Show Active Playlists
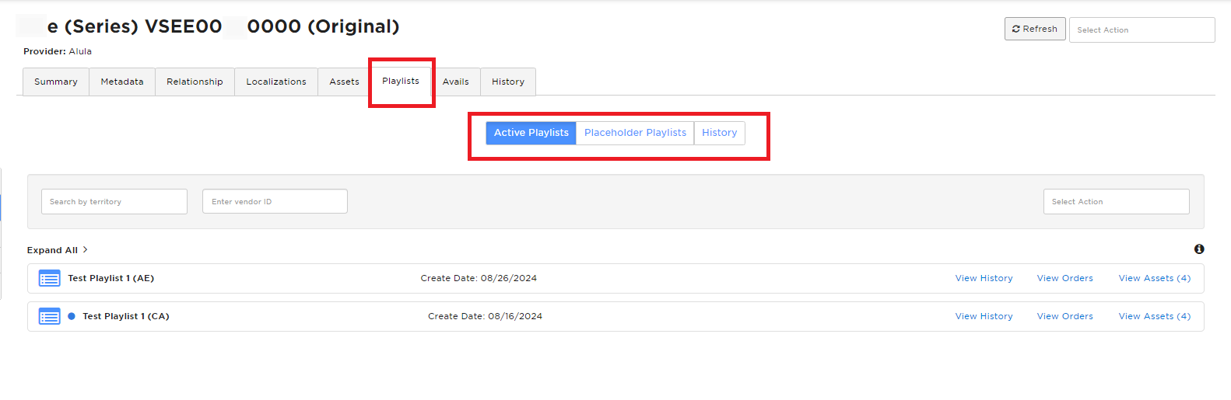Viewport: 1231px width, 400px height. pyautogui.click(x=531, y=133)
